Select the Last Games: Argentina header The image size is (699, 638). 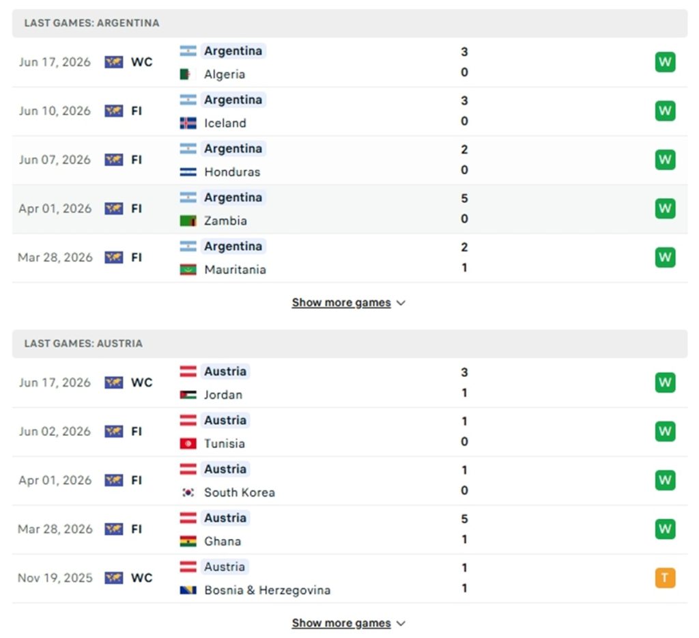tap(349, 23)
